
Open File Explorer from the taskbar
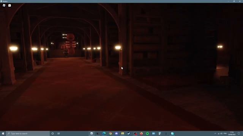(123, 133)
